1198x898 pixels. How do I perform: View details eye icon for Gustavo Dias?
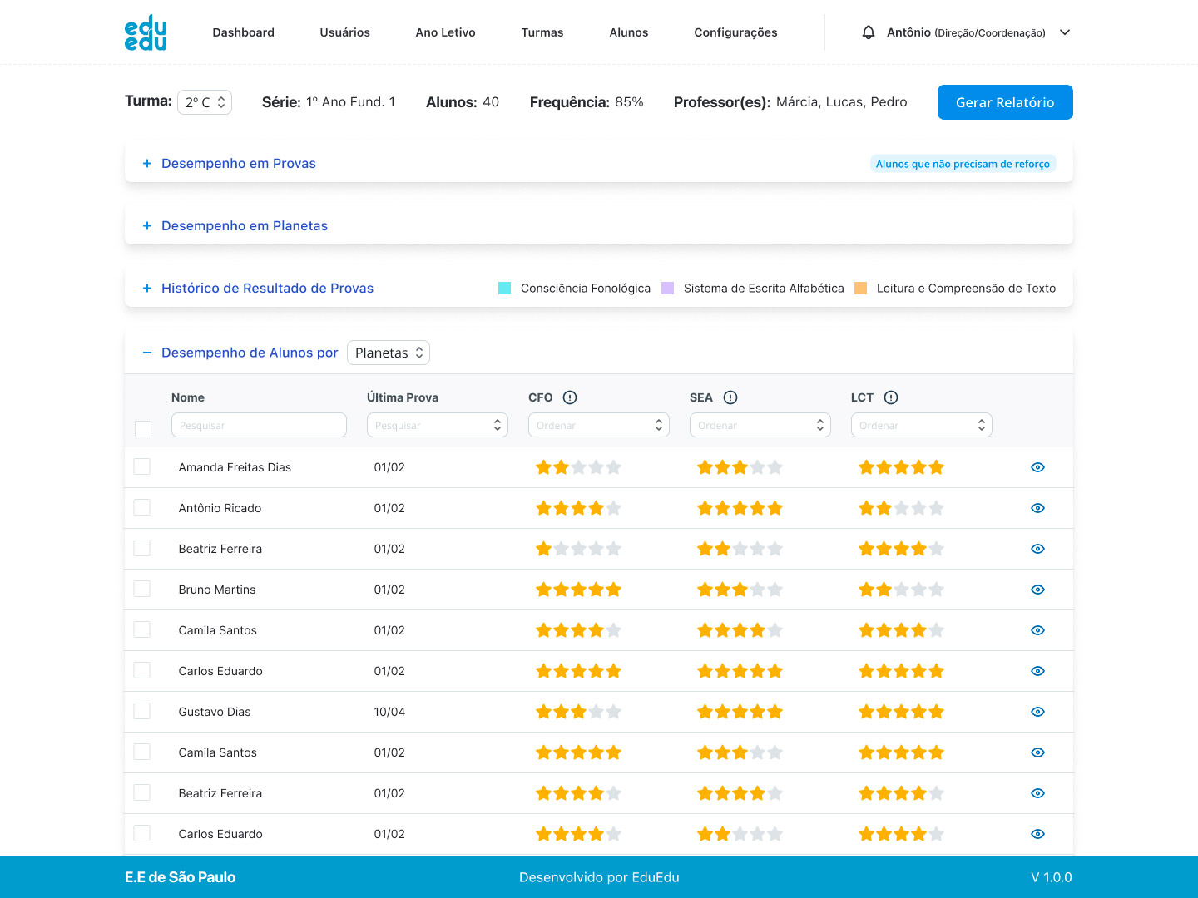(x=1037, y=712)
